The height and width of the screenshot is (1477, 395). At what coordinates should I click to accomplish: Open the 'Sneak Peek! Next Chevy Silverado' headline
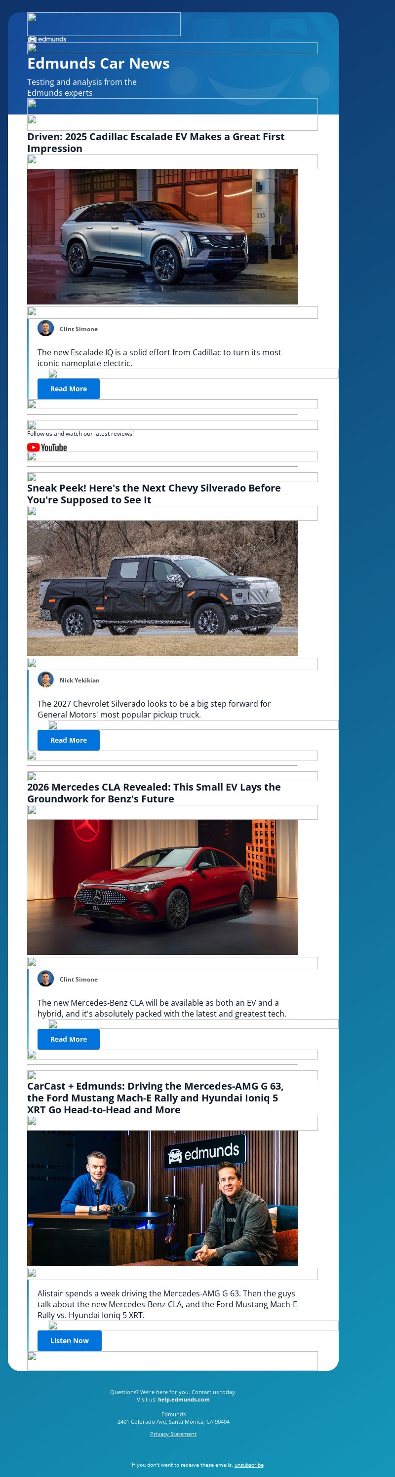point(154,493)
